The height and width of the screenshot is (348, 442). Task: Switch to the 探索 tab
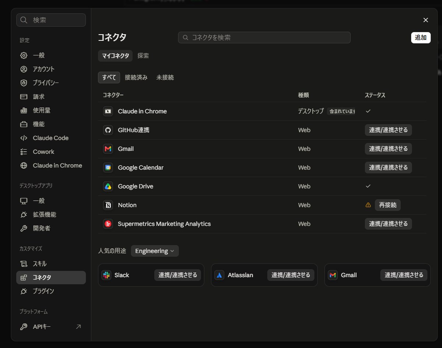tap(143, 56)
